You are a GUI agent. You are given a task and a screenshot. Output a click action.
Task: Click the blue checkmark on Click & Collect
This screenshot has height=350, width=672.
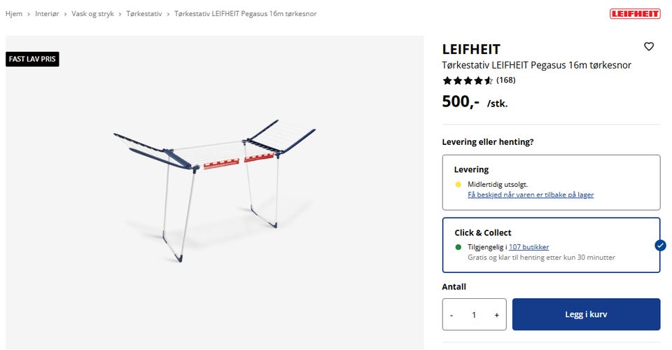point(660,245)
